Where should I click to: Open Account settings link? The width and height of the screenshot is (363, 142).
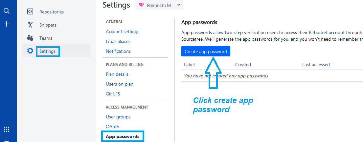pyautogui.click(x=123, y=31)
